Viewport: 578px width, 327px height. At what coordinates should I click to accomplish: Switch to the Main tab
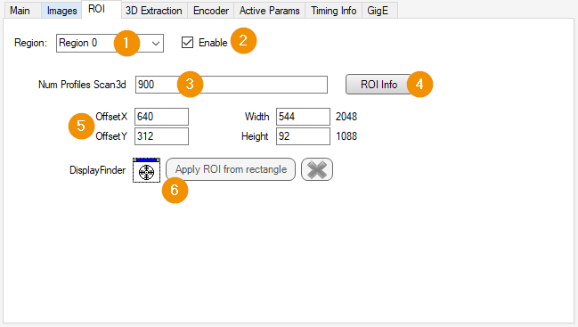[x=20, y=11]
